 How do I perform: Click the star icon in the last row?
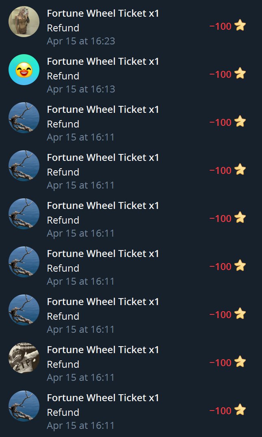[x=240, y=410]
